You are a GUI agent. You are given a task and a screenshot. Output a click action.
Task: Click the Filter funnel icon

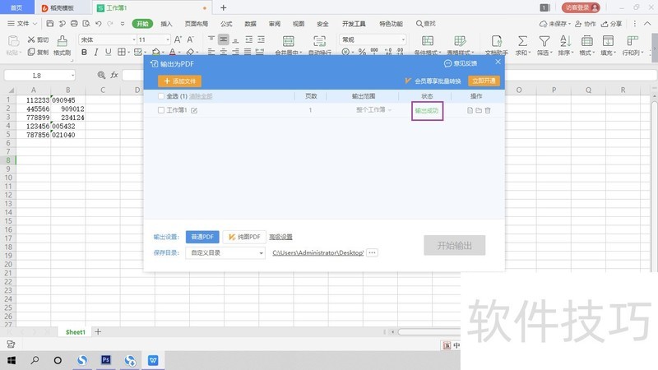click(x=544, y=40)
